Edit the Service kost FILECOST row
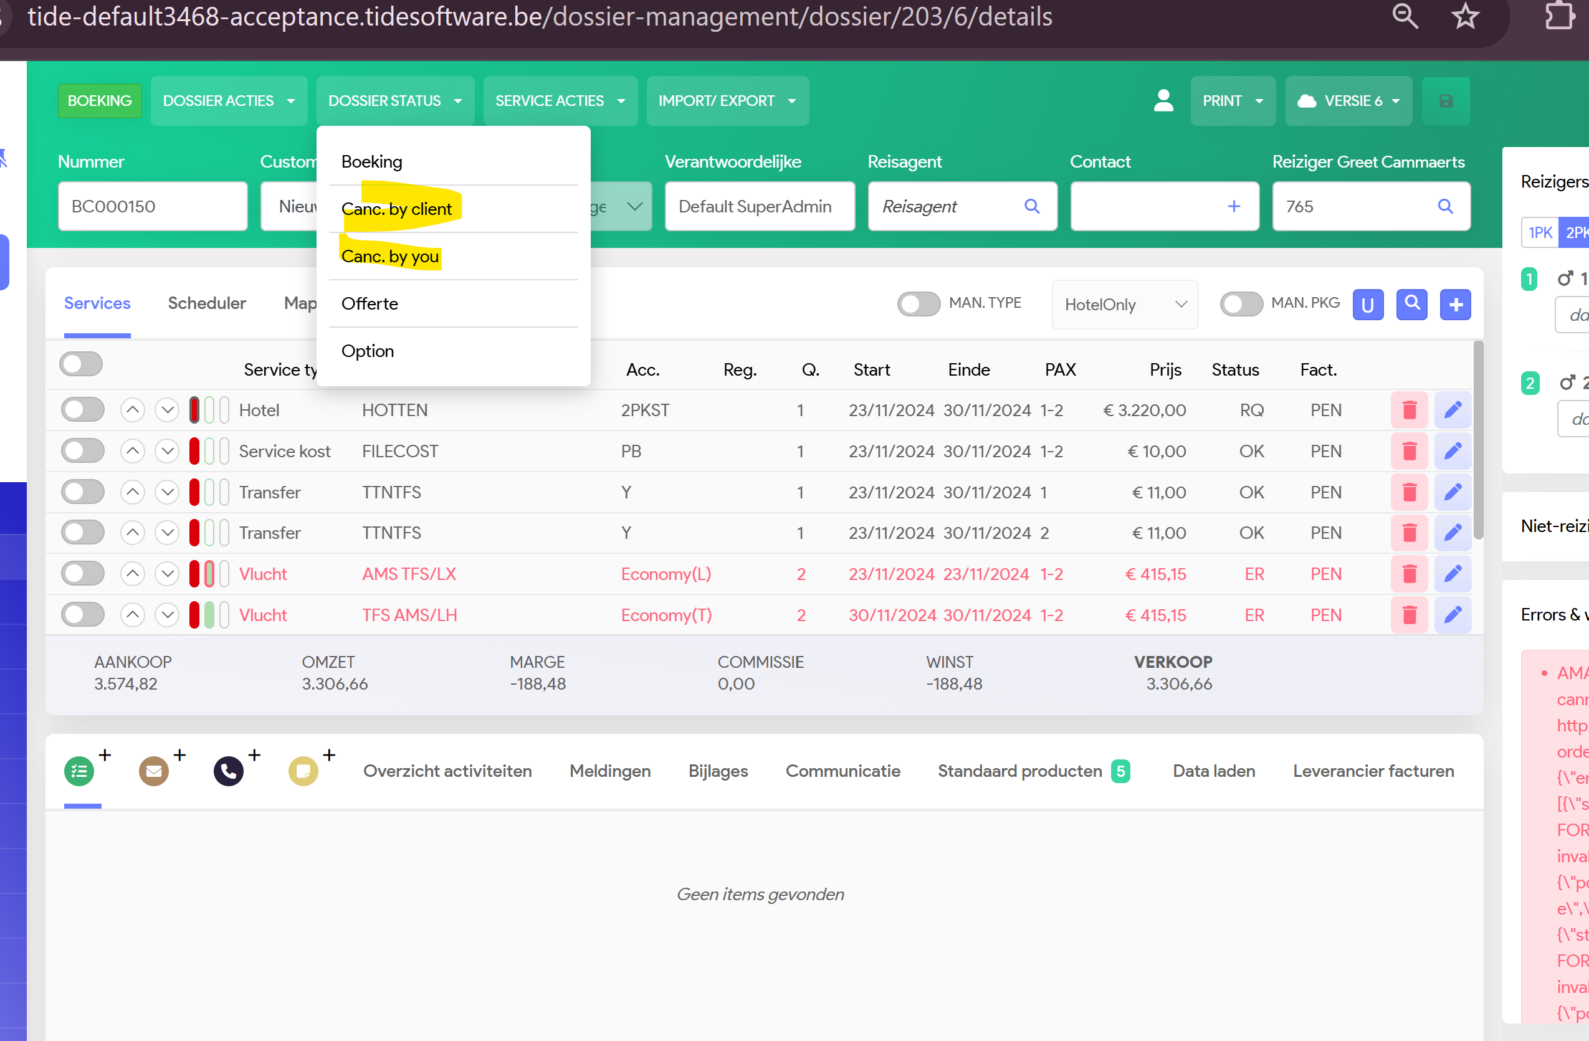Screen dimensions: 1589x1041 click(1452, 451)
